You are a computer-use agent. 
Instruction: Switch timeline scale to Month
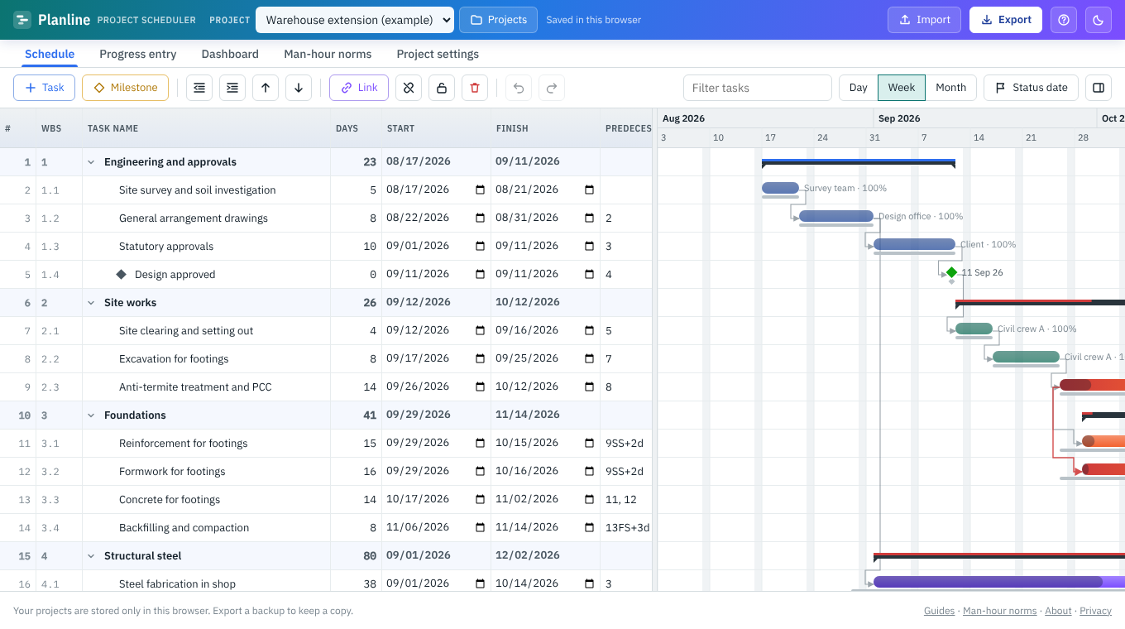click(951, 88)
